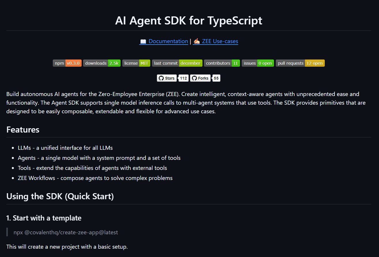379x257 pixels.
Task: Click the issues 0 open badge
Action: [258, 63]
